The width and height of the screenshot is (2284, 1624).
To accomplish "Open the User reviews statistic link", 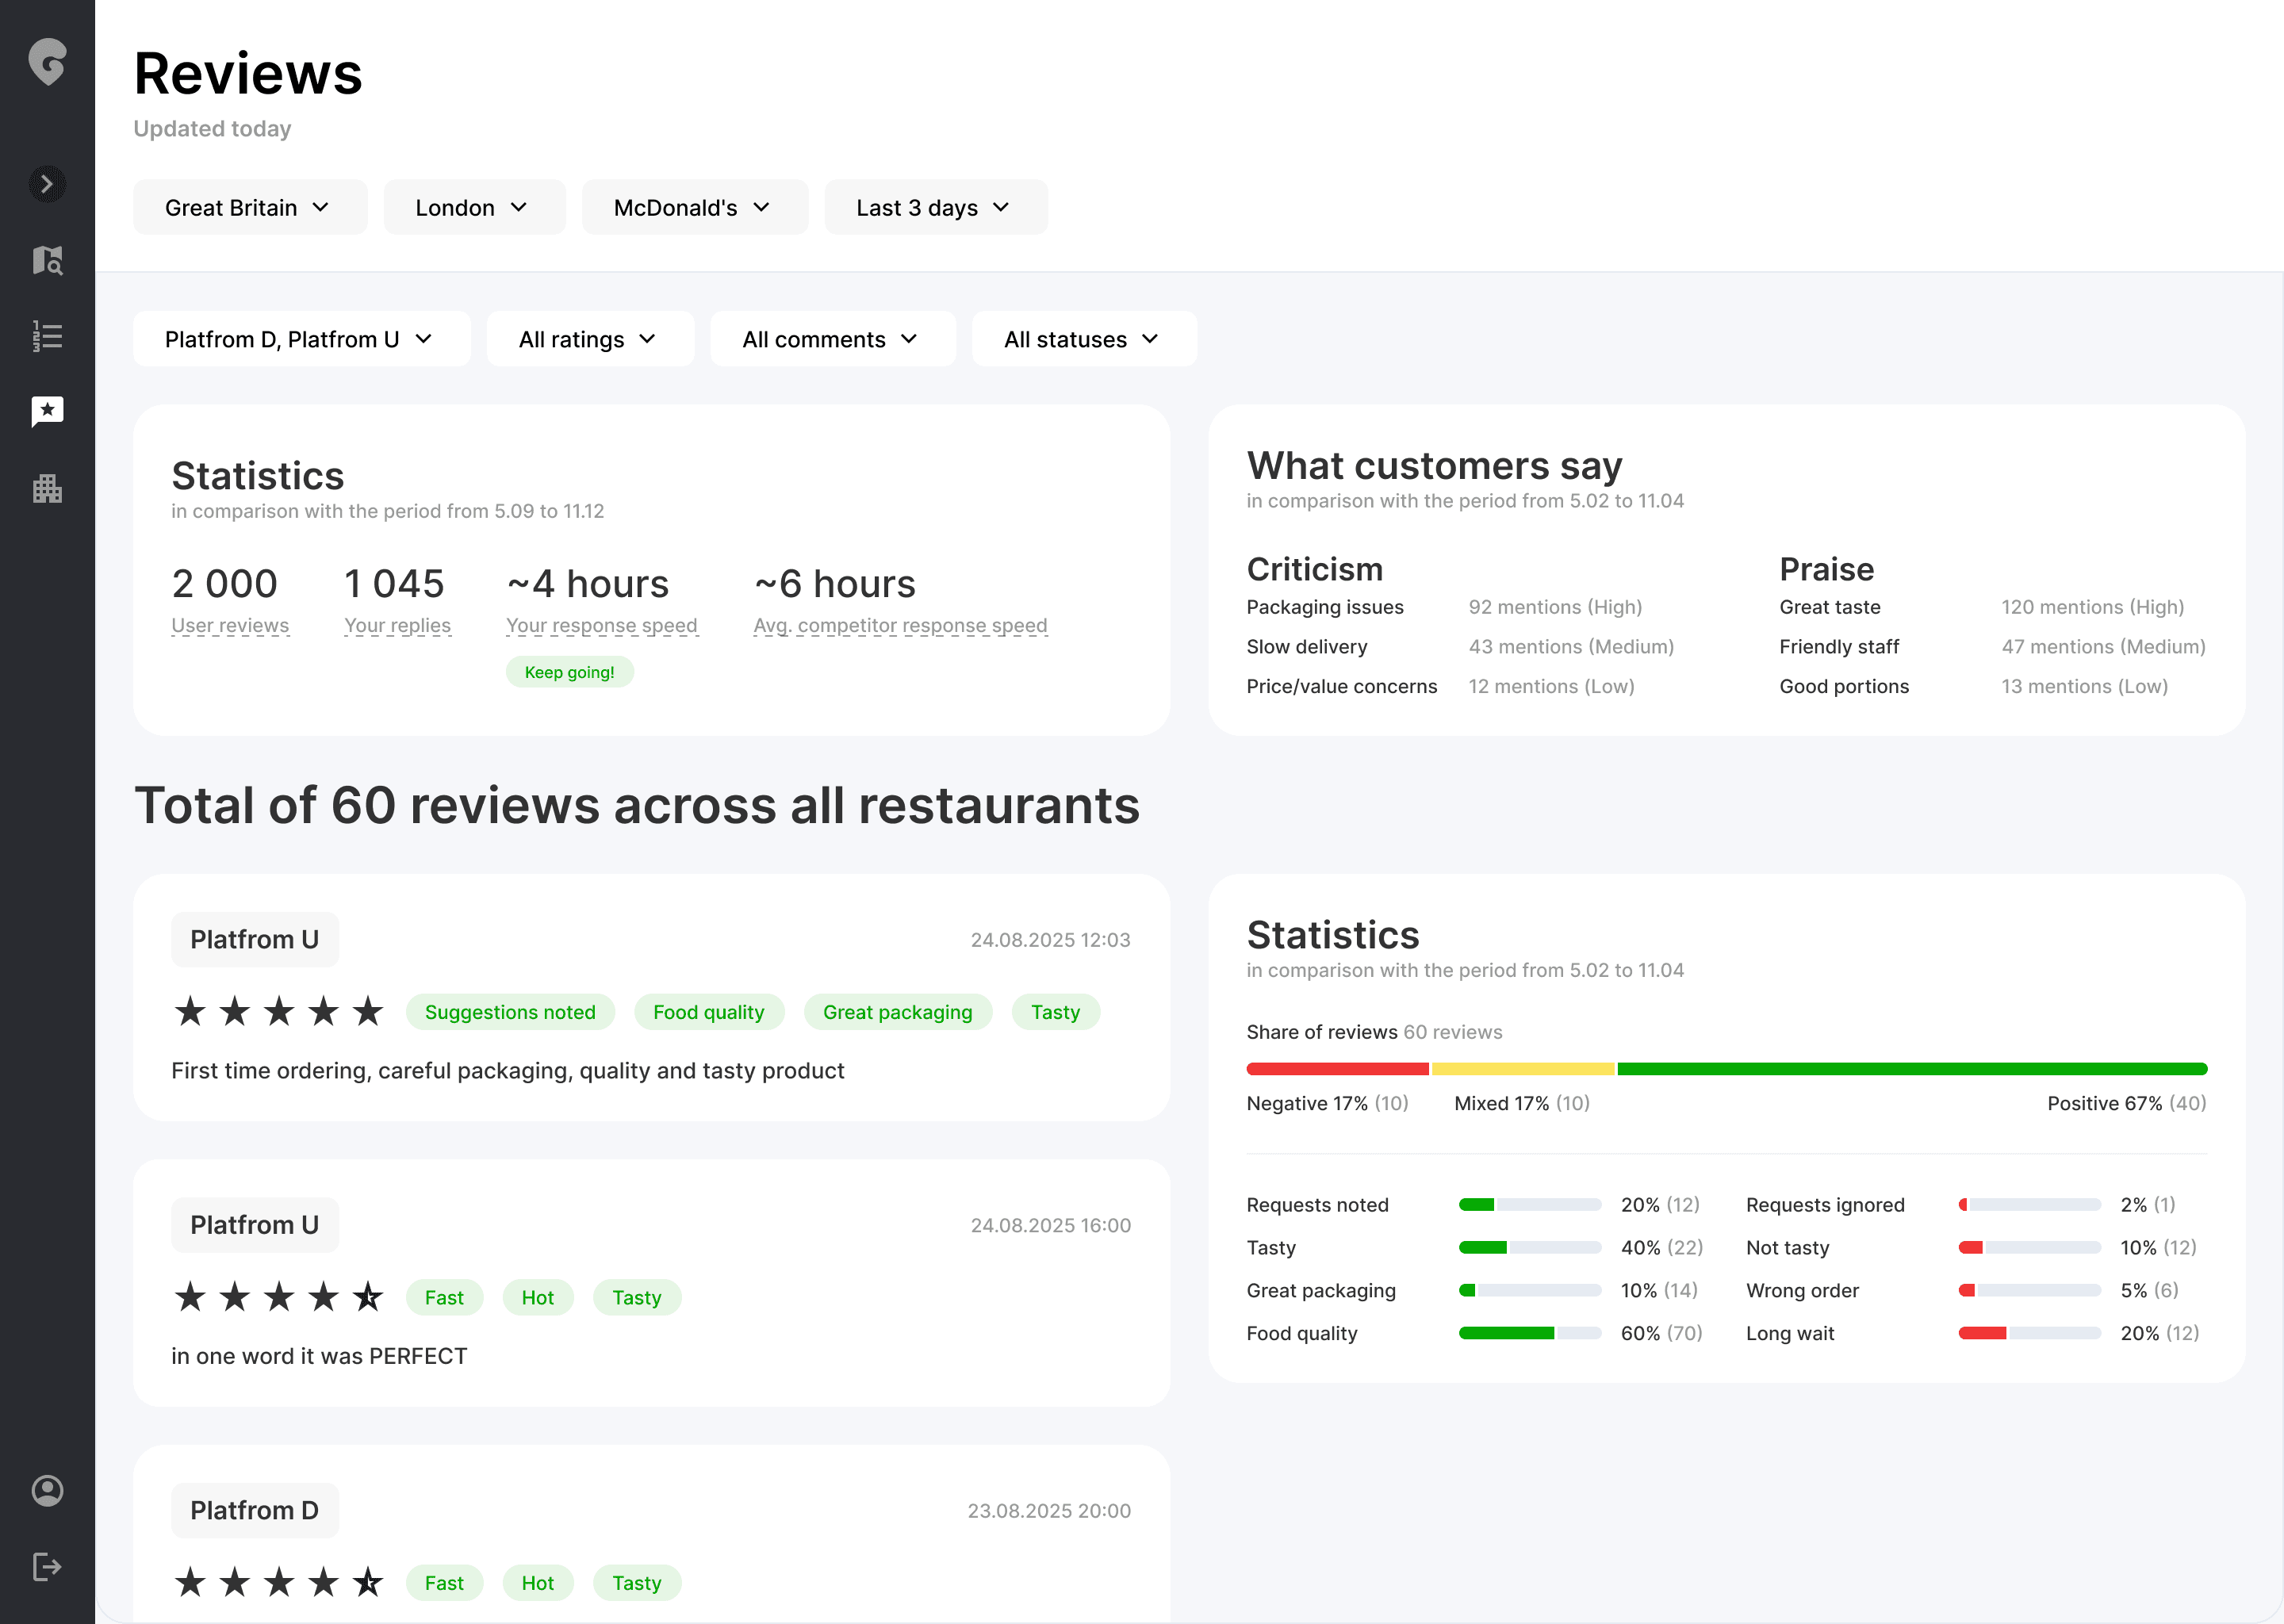I will coord(230,625).
